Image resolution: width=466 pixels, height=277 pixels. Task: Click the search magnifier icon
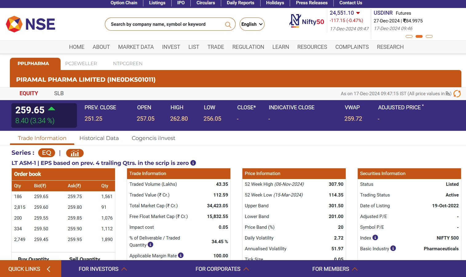coord(228,25)
